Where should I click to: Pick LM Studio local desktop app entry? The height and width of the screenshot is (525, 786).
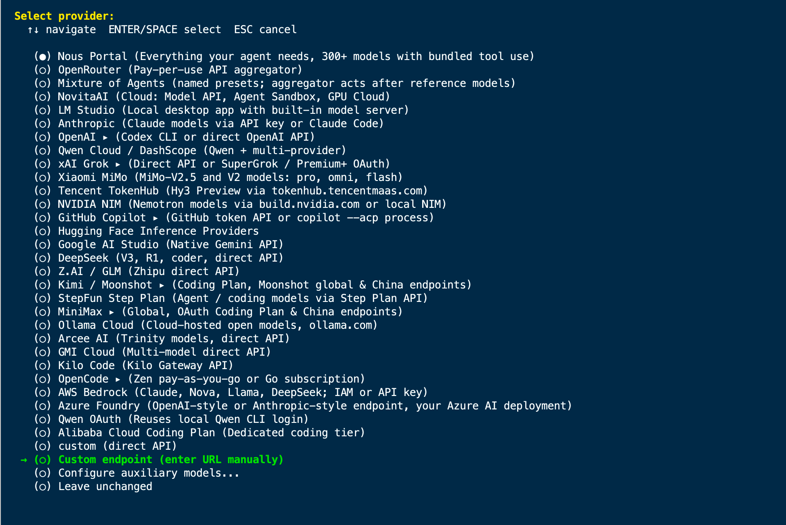coord(221,110)
